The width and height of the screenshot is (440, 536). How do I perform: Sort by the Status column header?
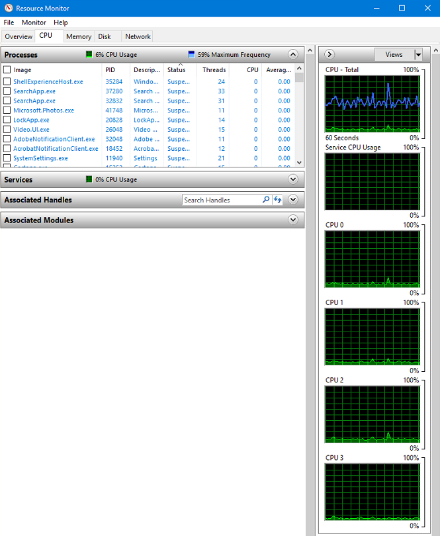pos(180,69)
